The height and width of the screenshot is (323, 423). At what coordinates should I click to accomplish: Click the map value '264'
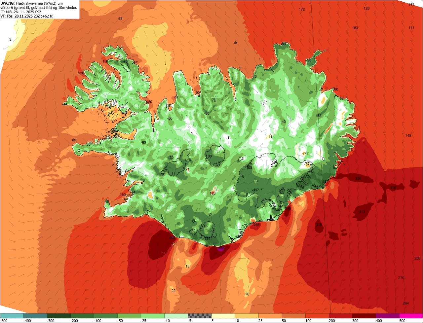click(406, 303)
